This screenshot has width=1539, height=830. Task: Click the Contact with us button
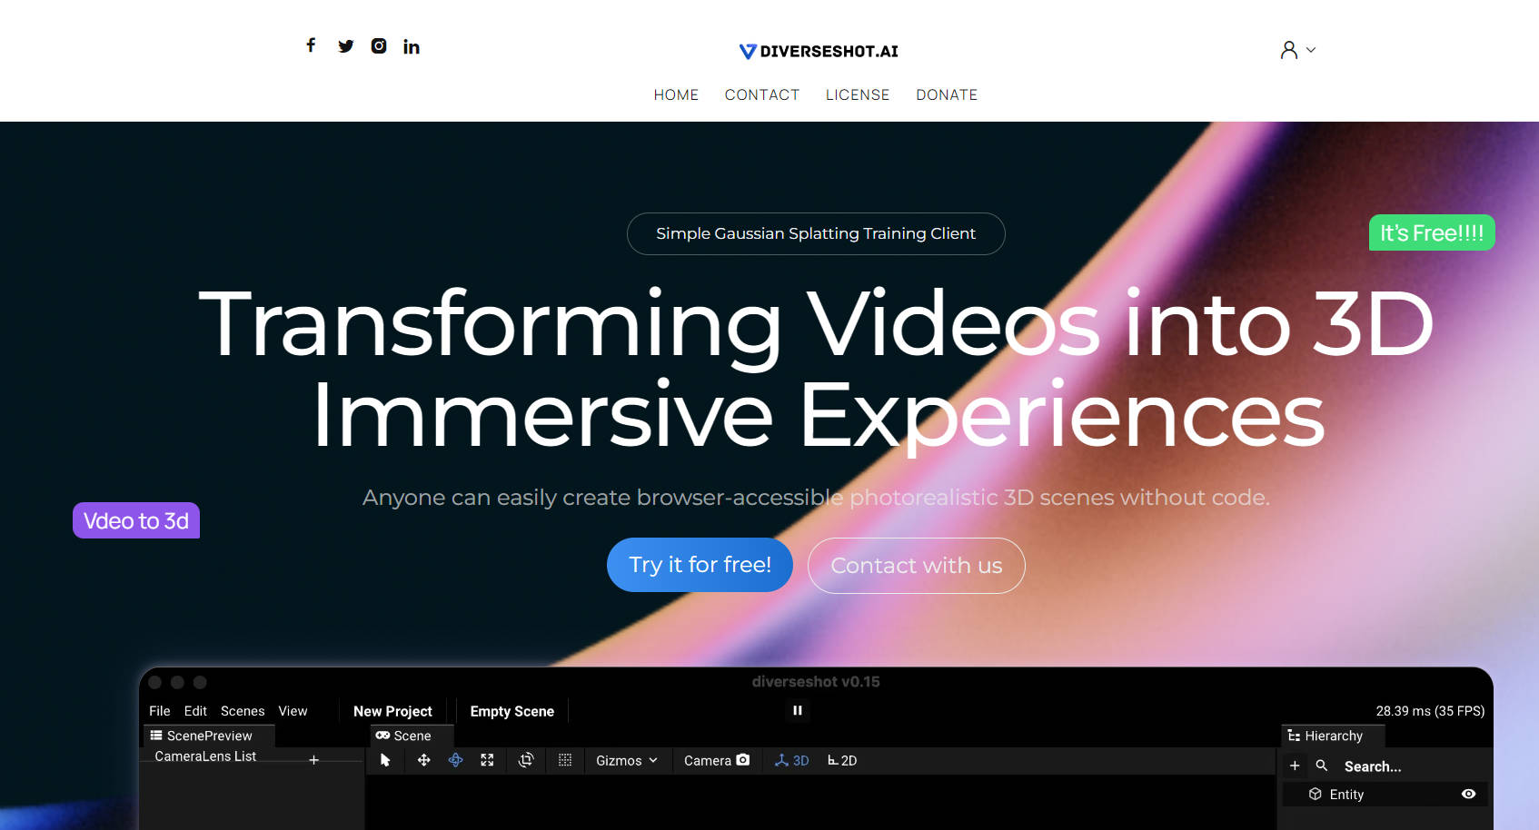(916, 566)
